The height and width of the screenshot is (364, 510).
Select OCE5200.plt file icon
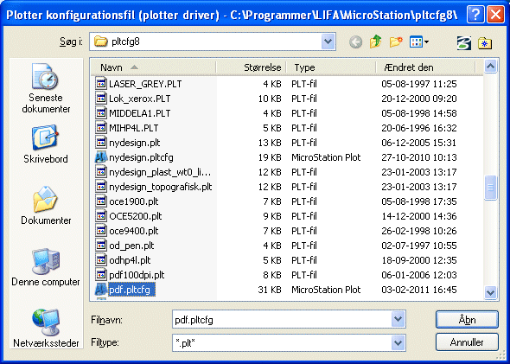(101, 215)
